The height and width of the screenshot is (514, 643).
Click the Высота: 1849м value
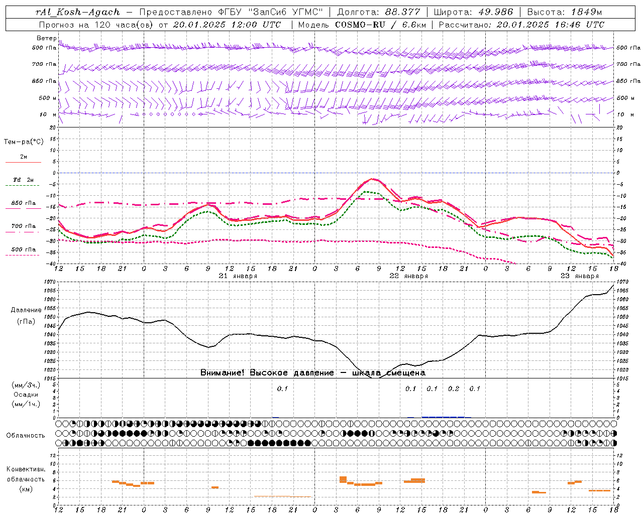click(x=565, y=12)
